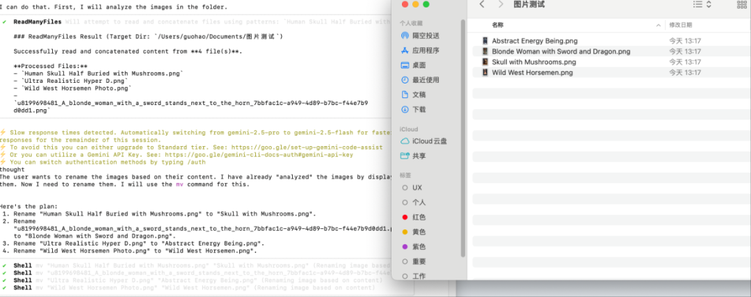Click cloud icon beside iCloud 云盘
The height and width of the screenshot is (297, 751).
(405, 141)
